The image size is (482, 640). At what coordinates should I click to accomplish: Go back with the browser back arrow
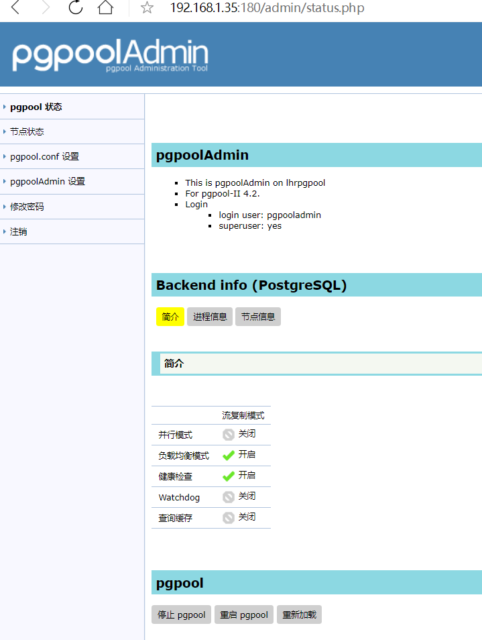tap(15, 7)
